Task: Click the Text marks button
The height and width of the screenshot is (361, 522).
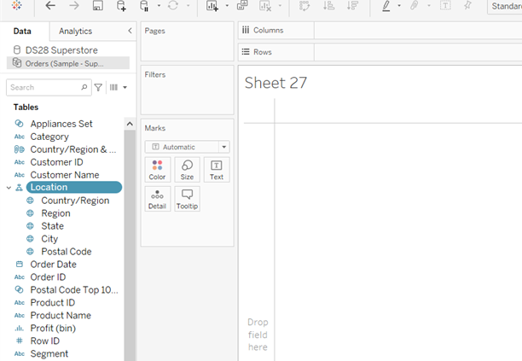Action: tap(217, 169)
